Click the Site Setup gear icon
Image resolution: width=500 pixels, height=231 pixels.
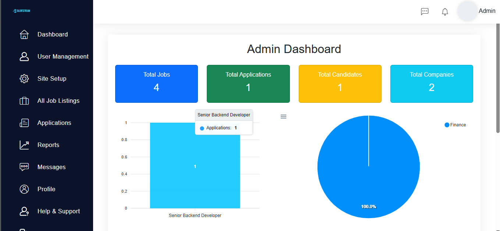[24, 78]
